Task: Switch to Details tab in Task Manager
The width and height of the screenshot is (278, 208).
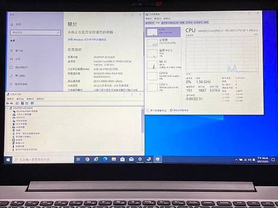Action: coord(198,23)
